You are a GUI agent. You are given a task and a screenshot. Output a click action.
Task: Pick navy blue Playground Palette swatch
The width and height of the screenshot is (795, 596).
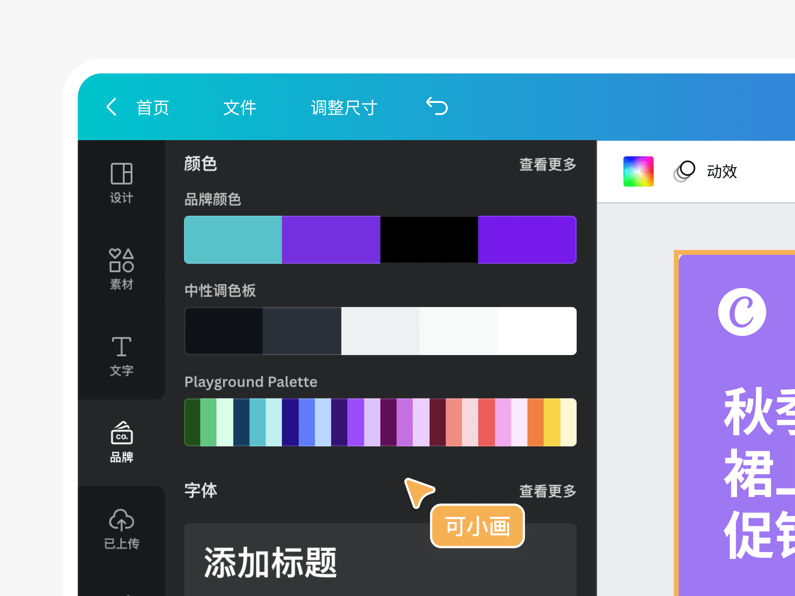tap(241, 422)
